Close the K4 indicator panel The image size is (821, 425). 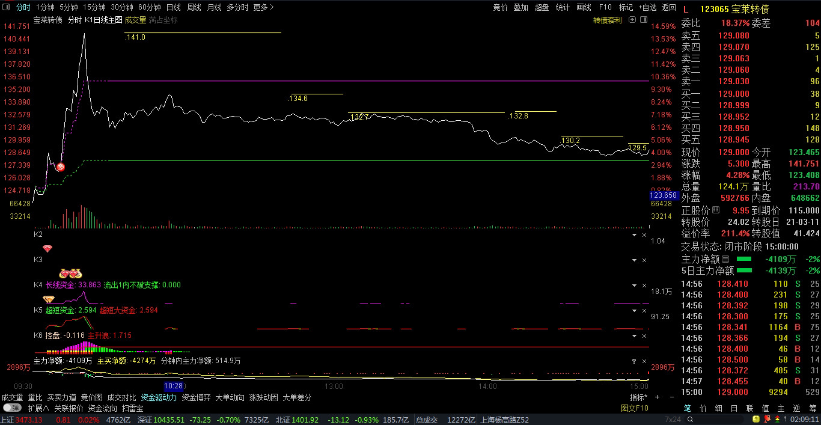tap(644, 286)
